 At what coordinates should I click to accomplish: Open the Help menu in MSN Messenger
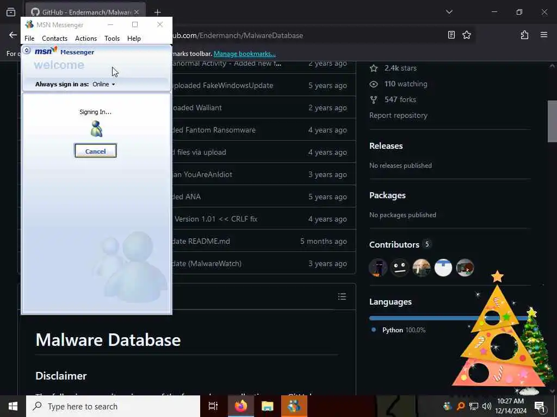[134, 39]
